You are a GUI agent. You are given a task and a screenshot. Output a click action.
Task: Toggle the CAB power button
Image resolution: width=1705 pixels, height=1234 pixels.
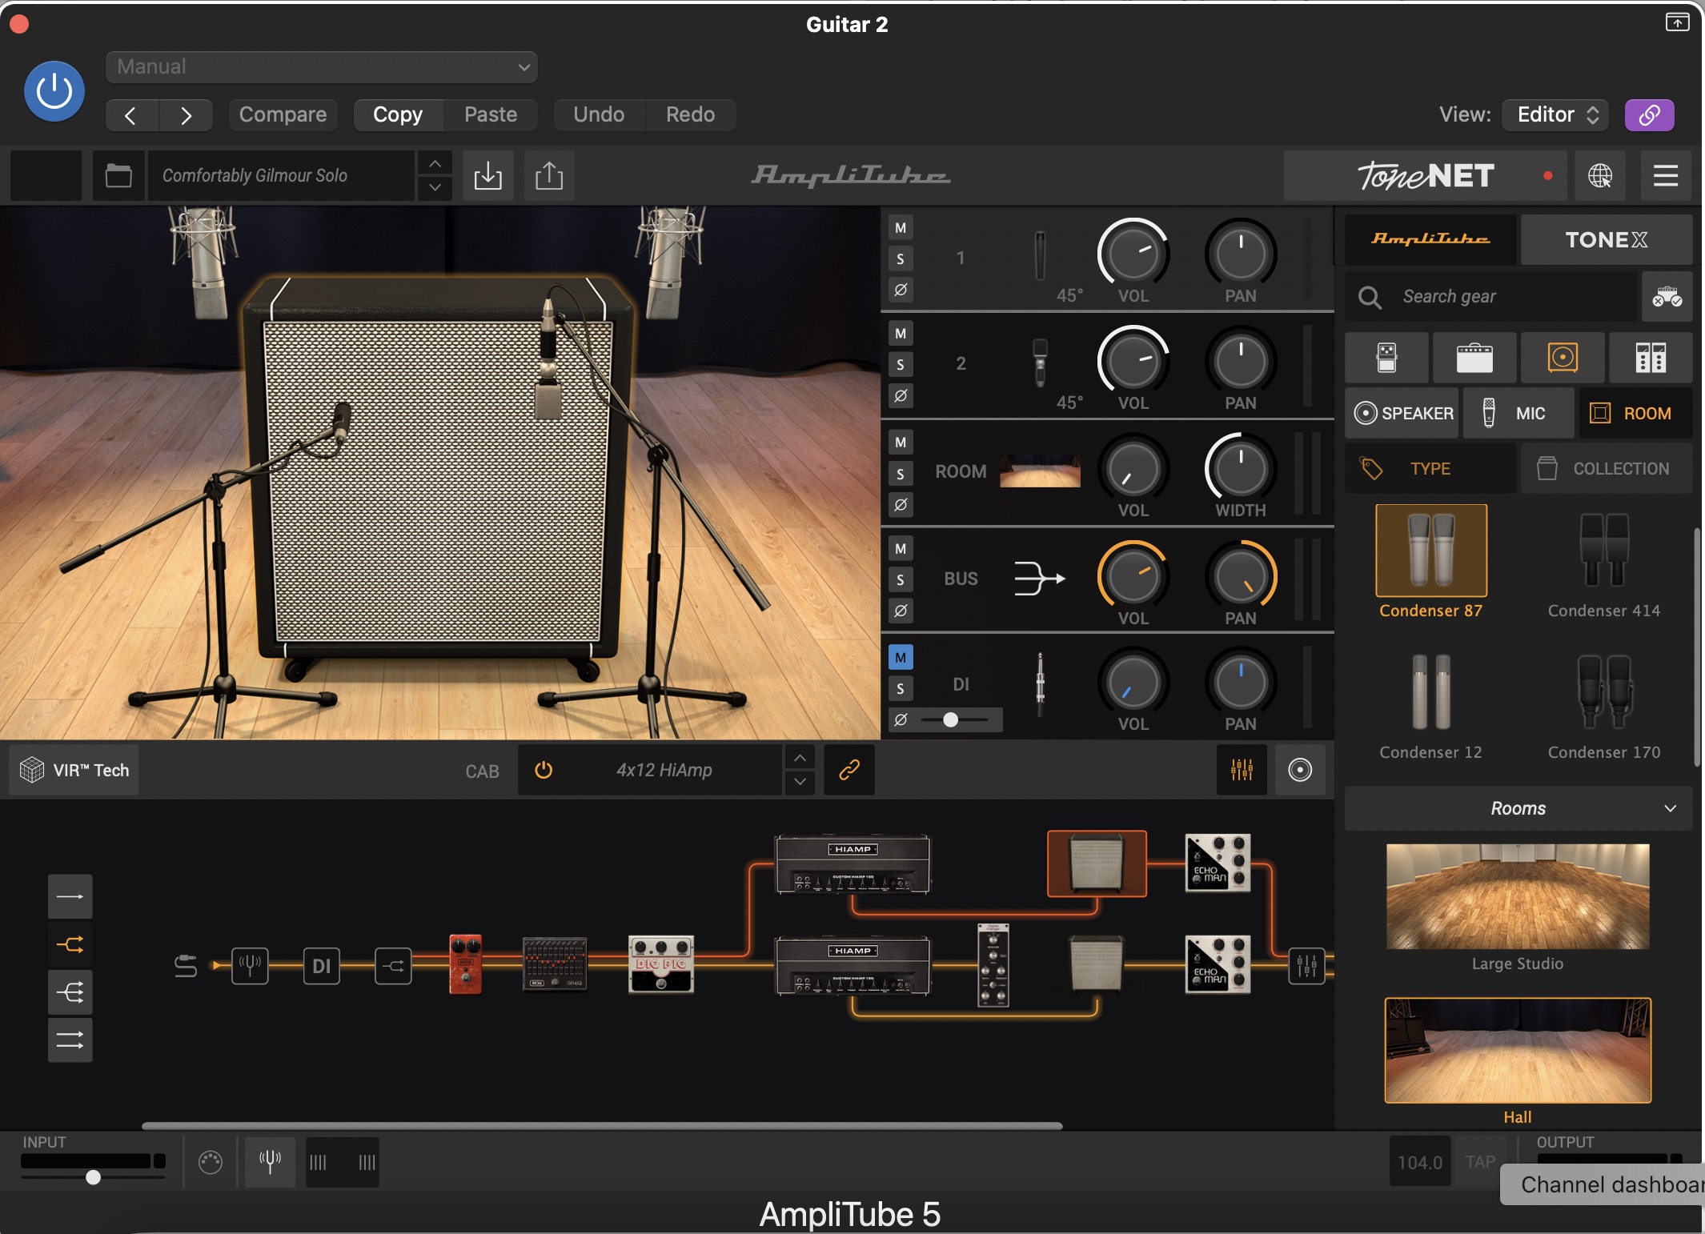click(544, 770)
